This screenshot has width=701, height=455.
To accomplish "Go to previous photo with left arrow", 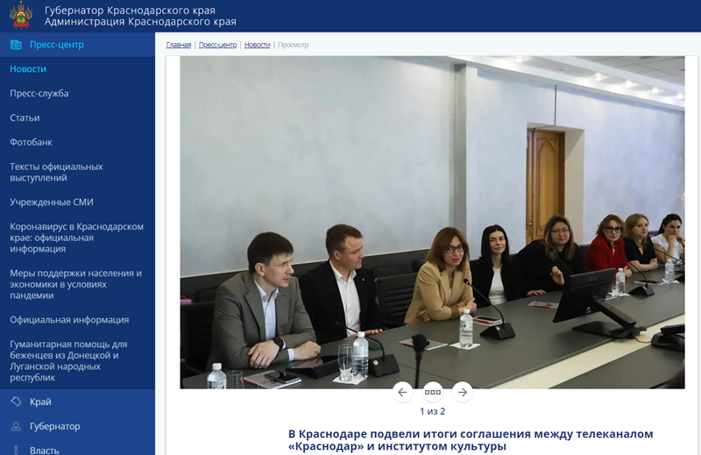I will 402,393.
